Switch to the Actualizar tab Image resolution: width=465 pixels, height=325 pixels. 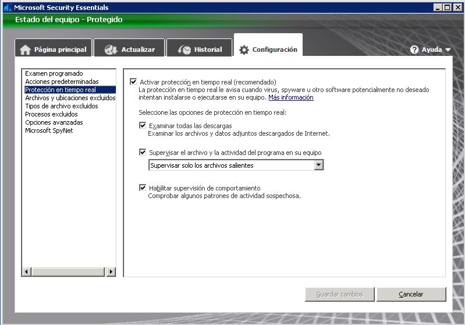tap(129, 49)
